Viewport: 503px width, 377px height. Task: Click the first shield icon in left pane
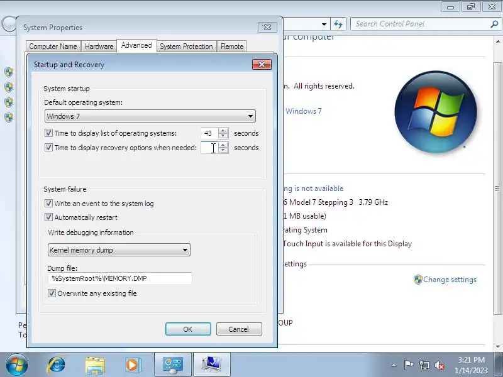9,72
